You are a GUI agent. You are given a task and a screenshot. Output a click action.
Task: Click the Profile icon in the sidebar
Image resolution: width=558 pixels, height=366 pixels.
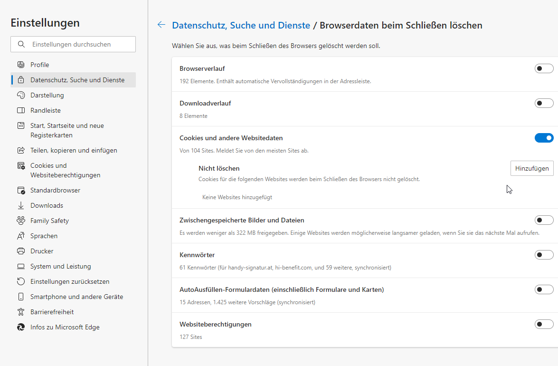[x=21, y=65]
